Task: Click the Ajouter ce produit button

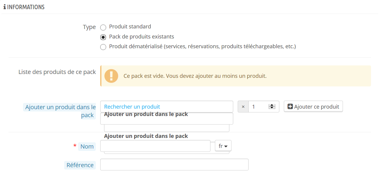Action: (x=313, y=107)
